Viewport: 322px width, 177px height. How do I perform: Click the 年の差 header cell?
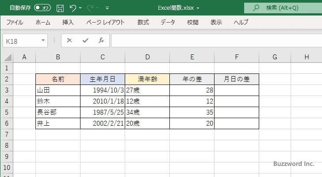click(x=192, y=79)
